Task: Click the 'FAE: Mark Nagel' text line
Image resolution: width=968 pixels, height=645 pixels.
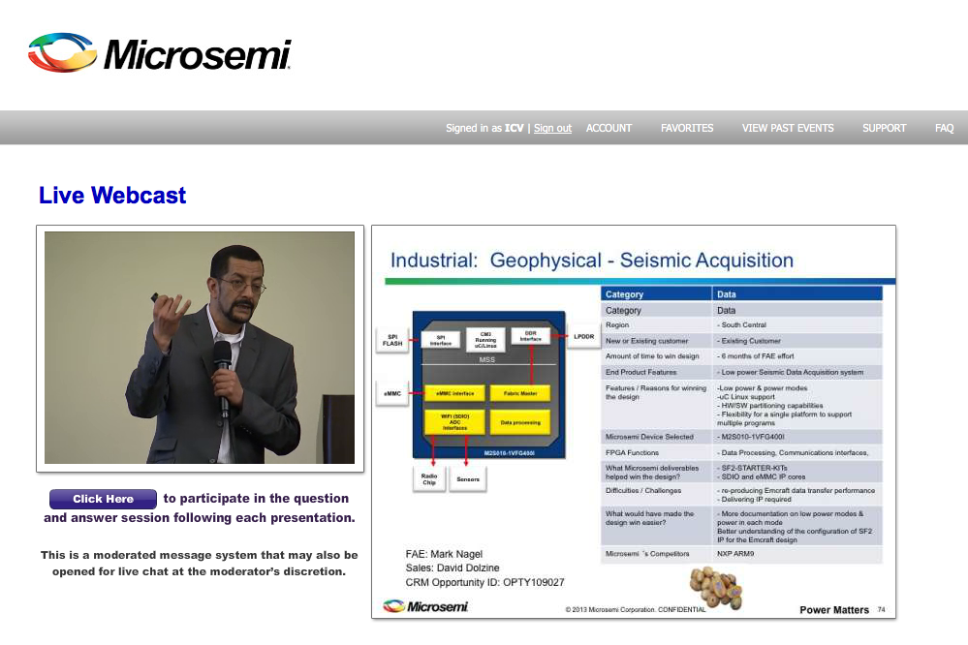Action: tap(444, 554)
